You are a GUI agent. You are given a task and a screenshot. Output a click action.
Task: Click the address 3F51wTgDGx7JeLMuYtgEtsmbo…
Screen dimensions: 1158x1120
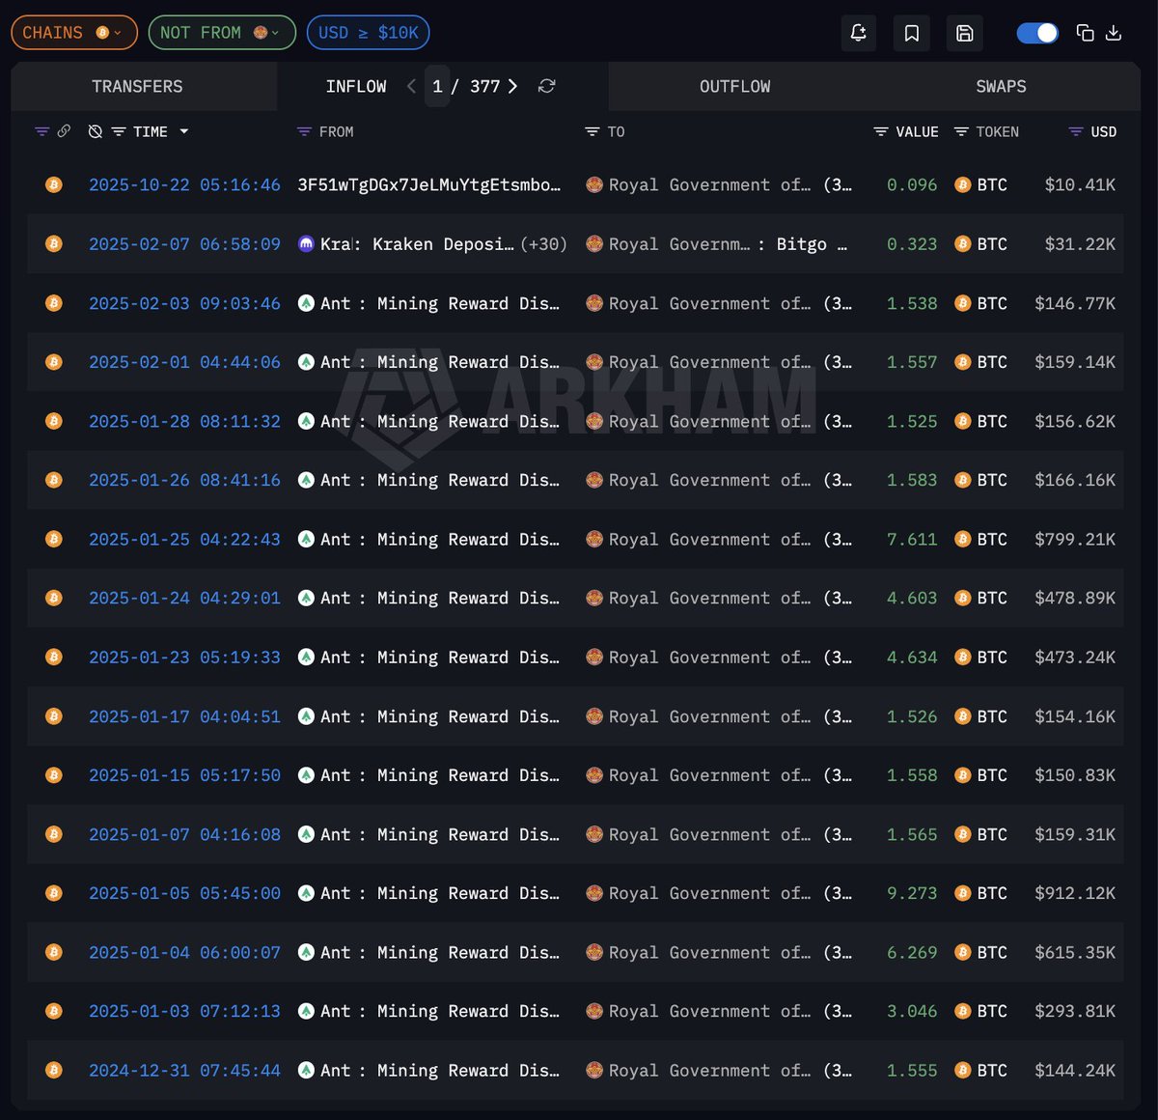point(428,184)
